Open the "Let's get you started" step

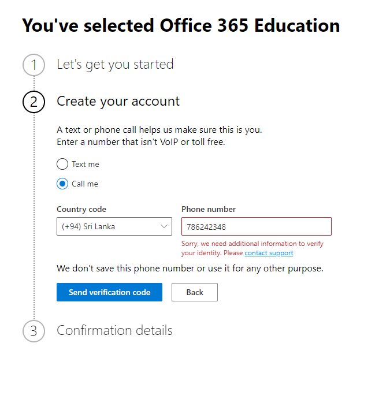point(115,64)
